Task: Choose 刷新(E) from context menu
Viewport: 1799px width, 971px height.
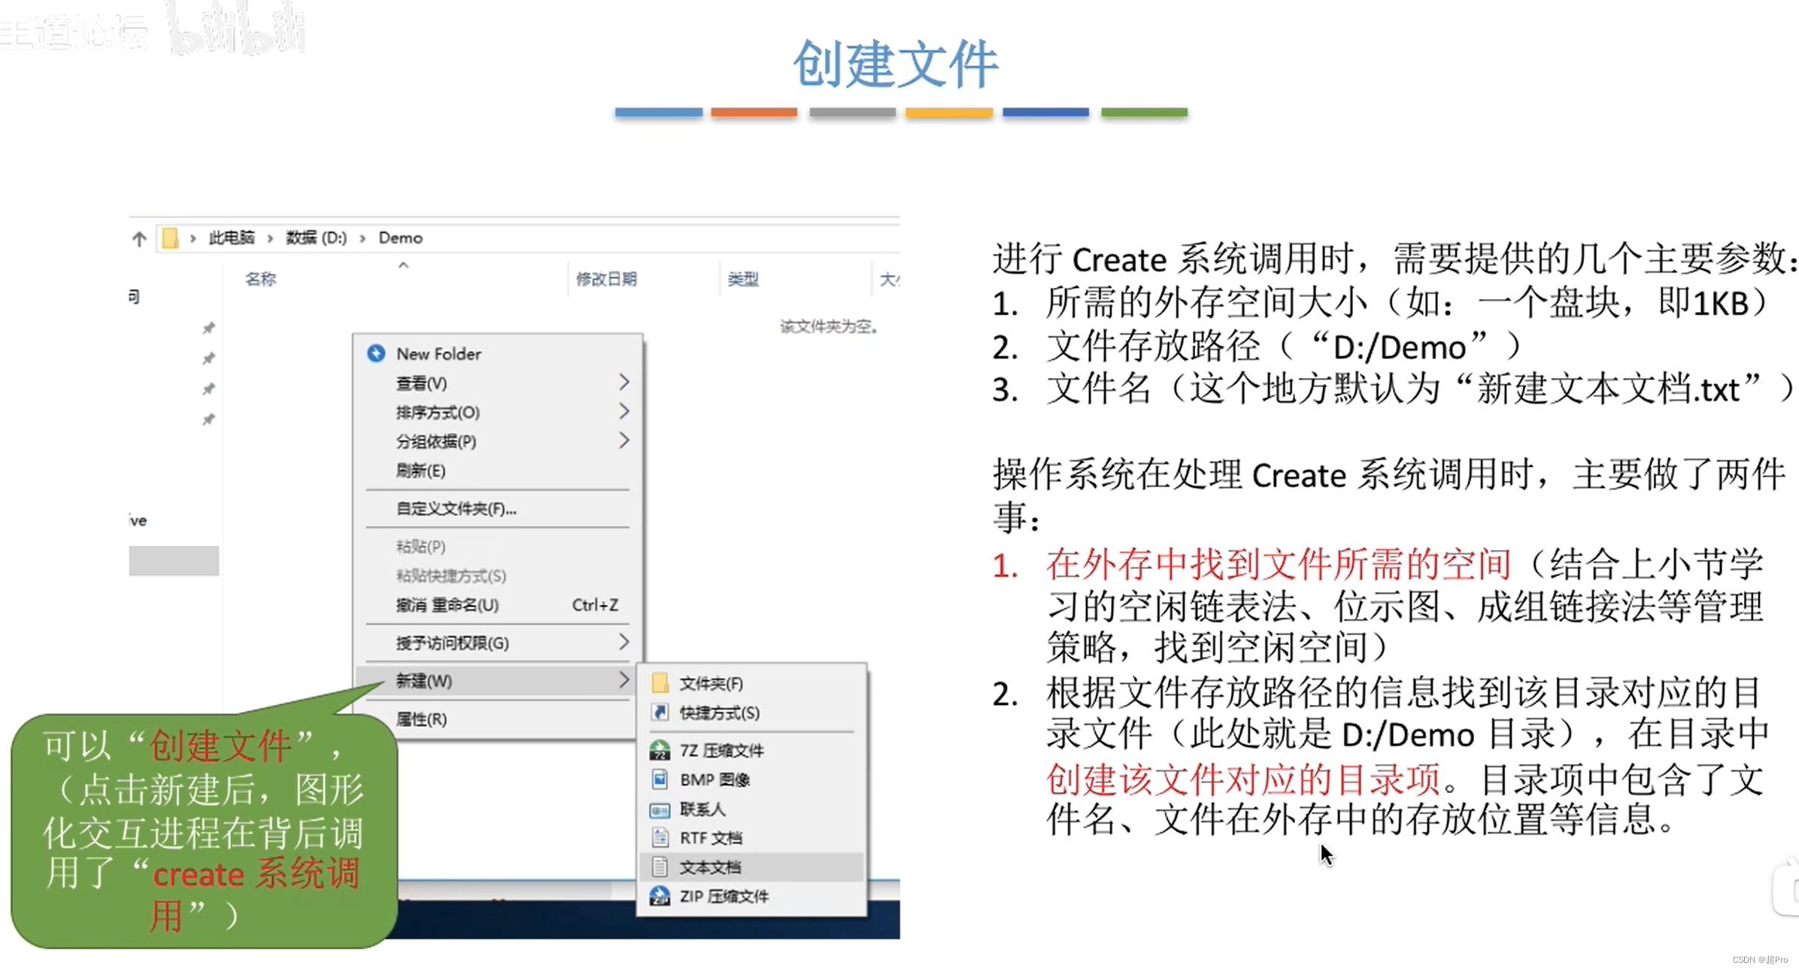Action: pyautogui.click(x=498, y=470)
